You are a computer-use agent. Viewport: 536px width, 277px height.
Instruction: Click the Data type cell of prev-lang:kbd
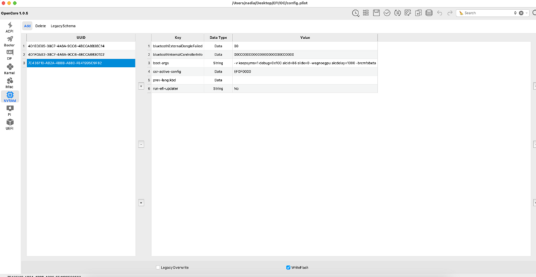point(218,80)
